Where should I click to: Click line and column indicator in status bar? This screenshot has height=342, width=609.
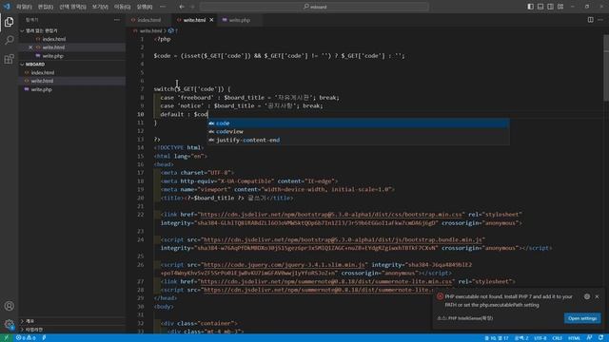497,338
